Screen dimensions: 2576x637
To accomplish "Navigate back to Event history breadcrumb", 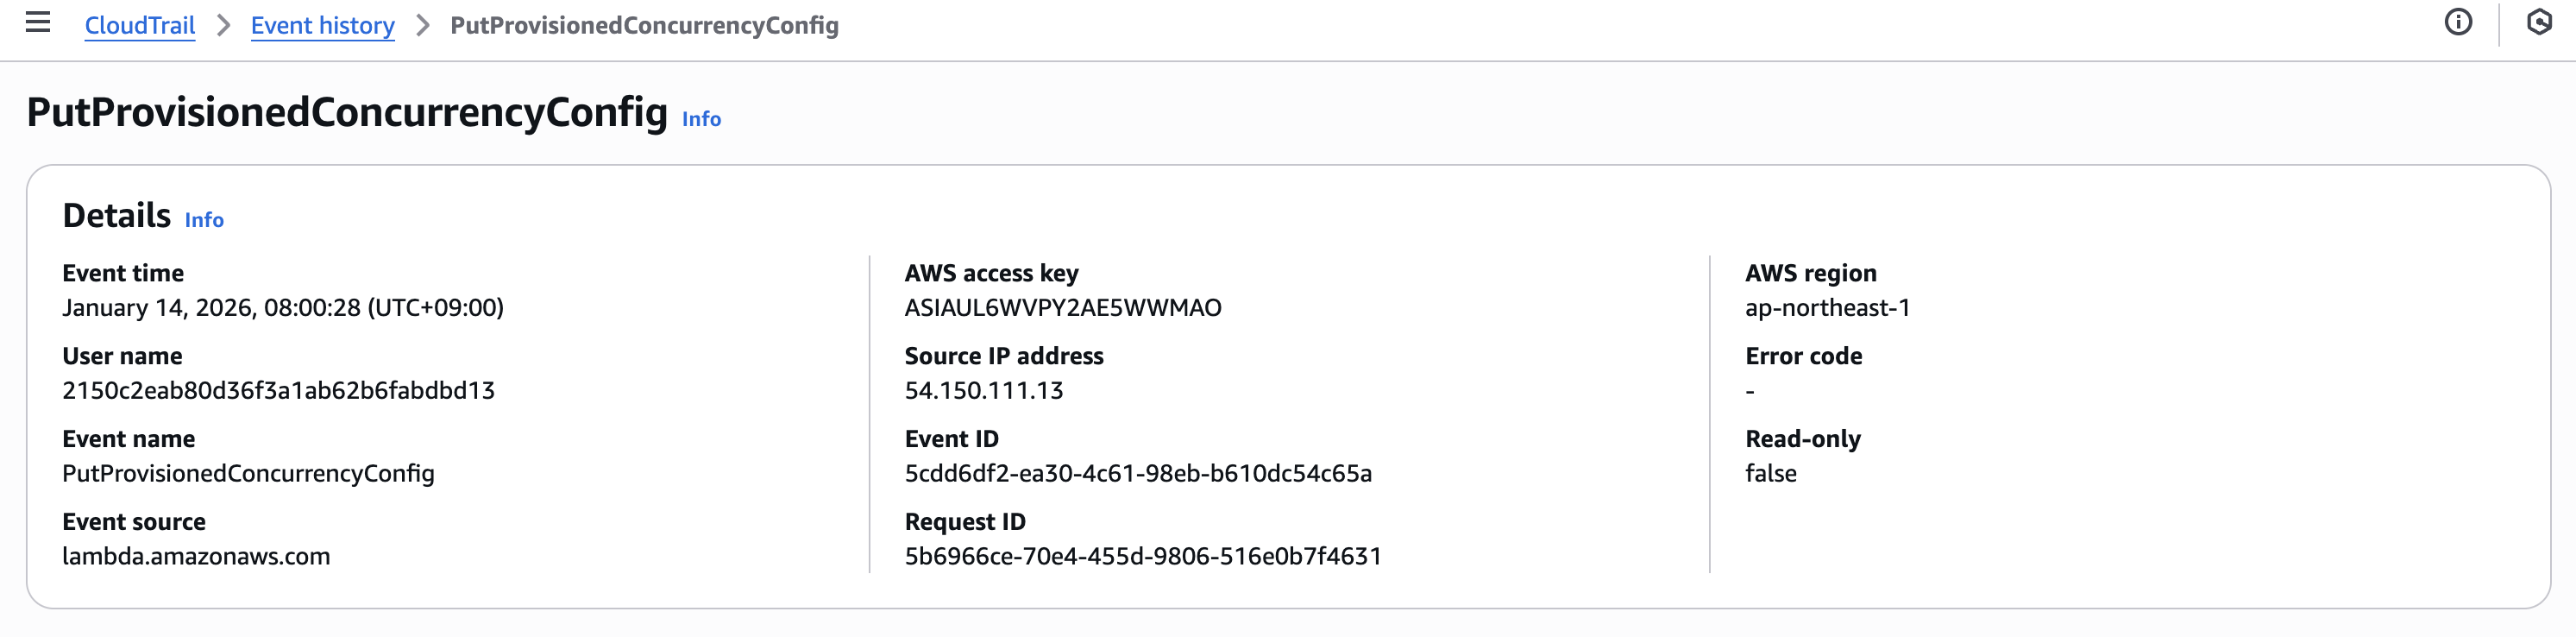I will point(322,26).
